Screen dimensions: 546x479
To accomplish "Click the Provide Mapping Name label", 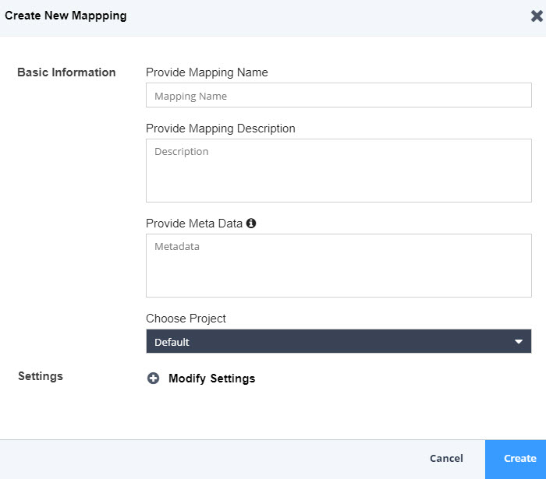I will click(x=207, y=72).
